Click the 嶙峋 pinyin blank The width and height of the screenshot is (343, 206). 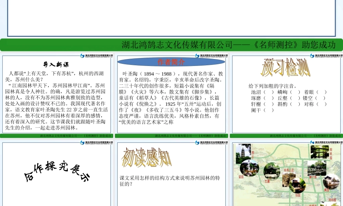[x=295, y=92]
